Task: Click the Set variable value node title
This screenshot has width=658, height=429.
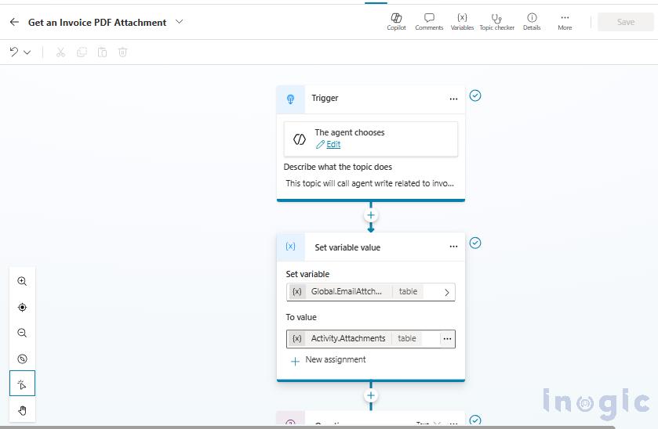Action: coord(347,247)
